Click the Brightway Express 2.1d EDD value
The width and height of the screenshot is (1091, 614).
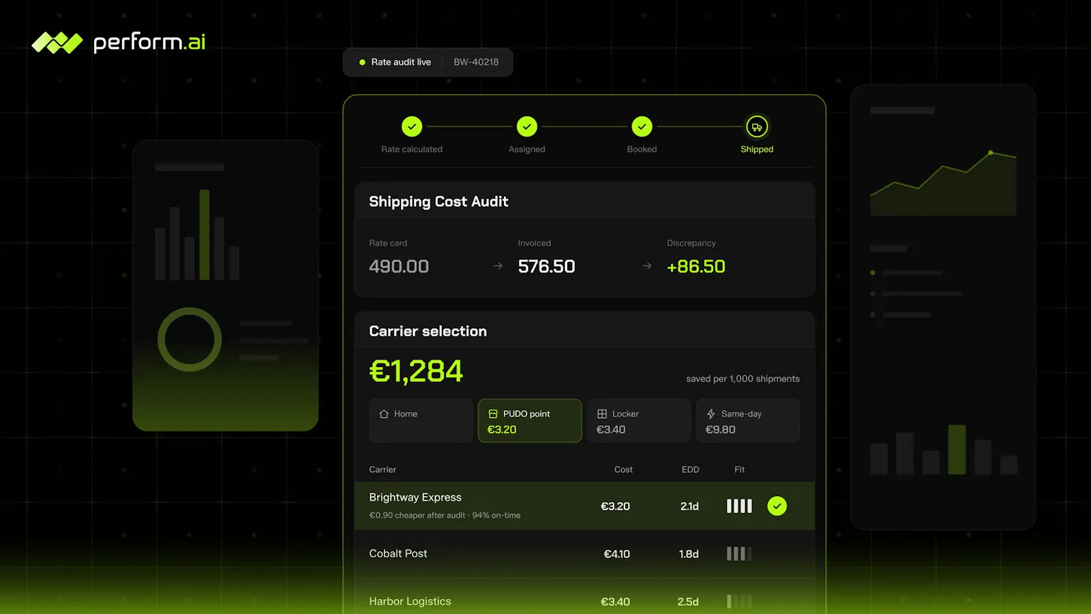[x=689, y=506]
